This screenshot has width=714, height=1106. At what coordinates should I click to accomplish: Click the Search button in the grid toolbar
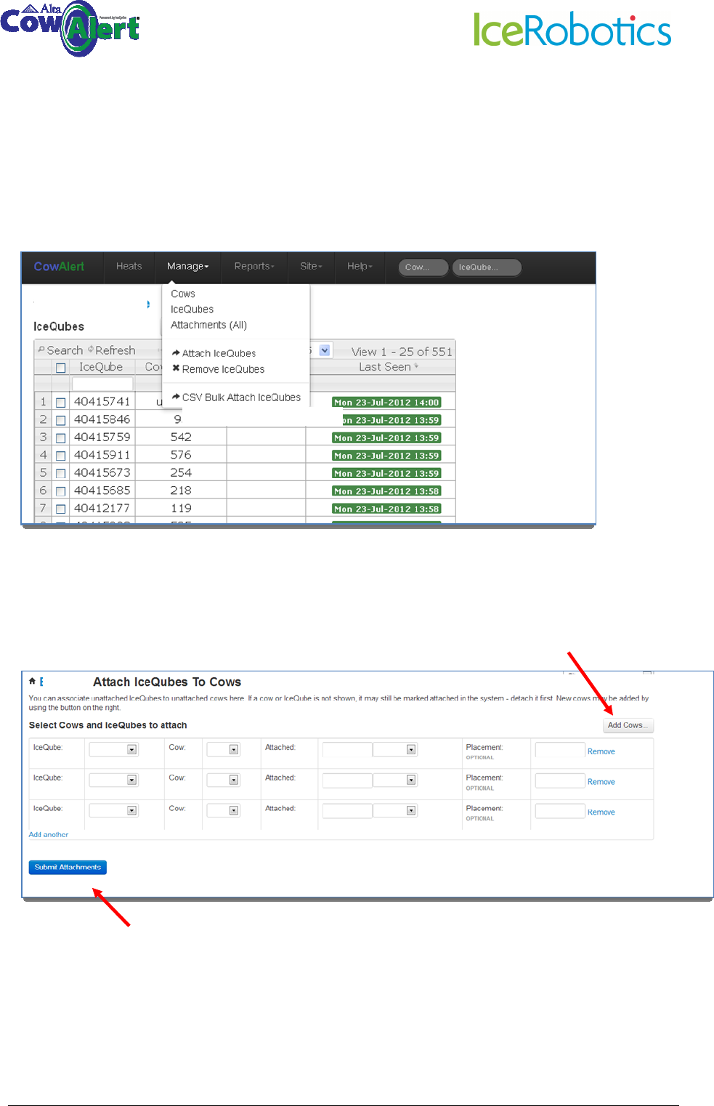60,350
